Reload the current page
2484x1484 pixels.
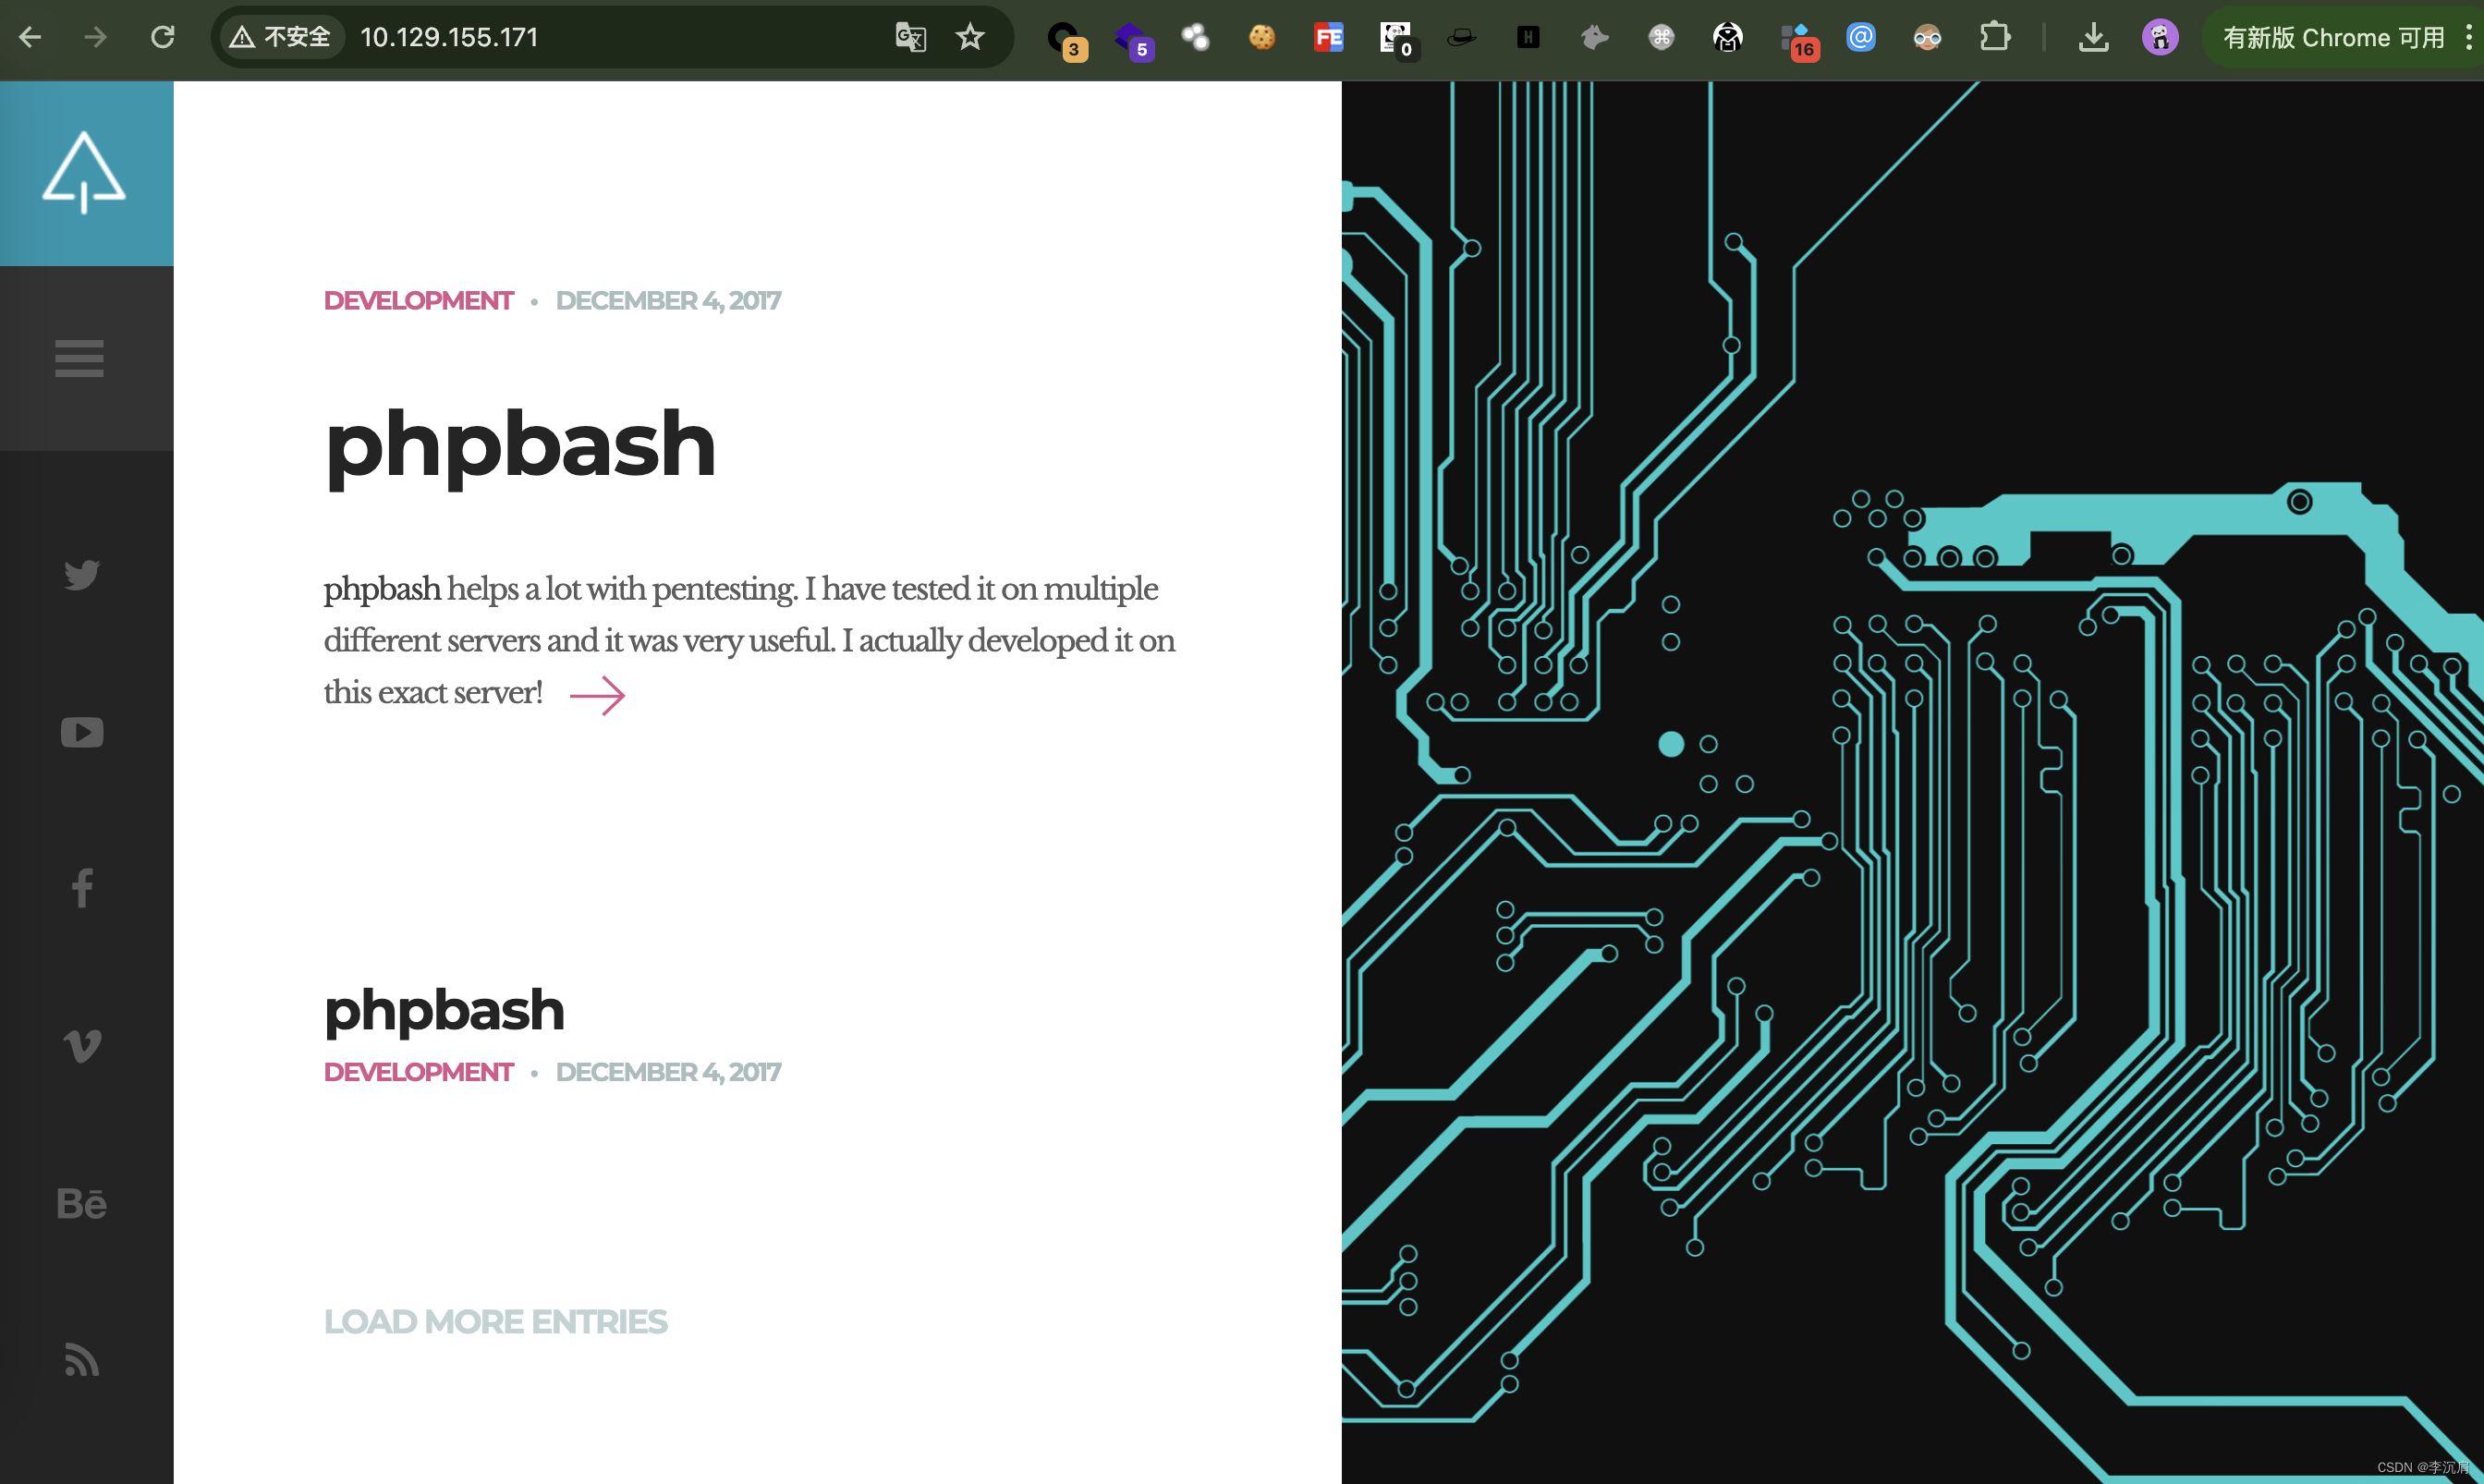coord(163,38)
